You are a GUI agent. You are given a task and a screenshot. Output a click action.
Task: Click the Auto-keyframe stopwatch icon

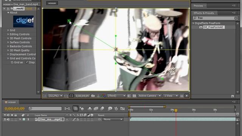coord(116,108)
